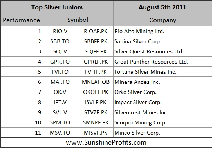
Task: Click the Performance column header
Action: click(x=21, y=20)
